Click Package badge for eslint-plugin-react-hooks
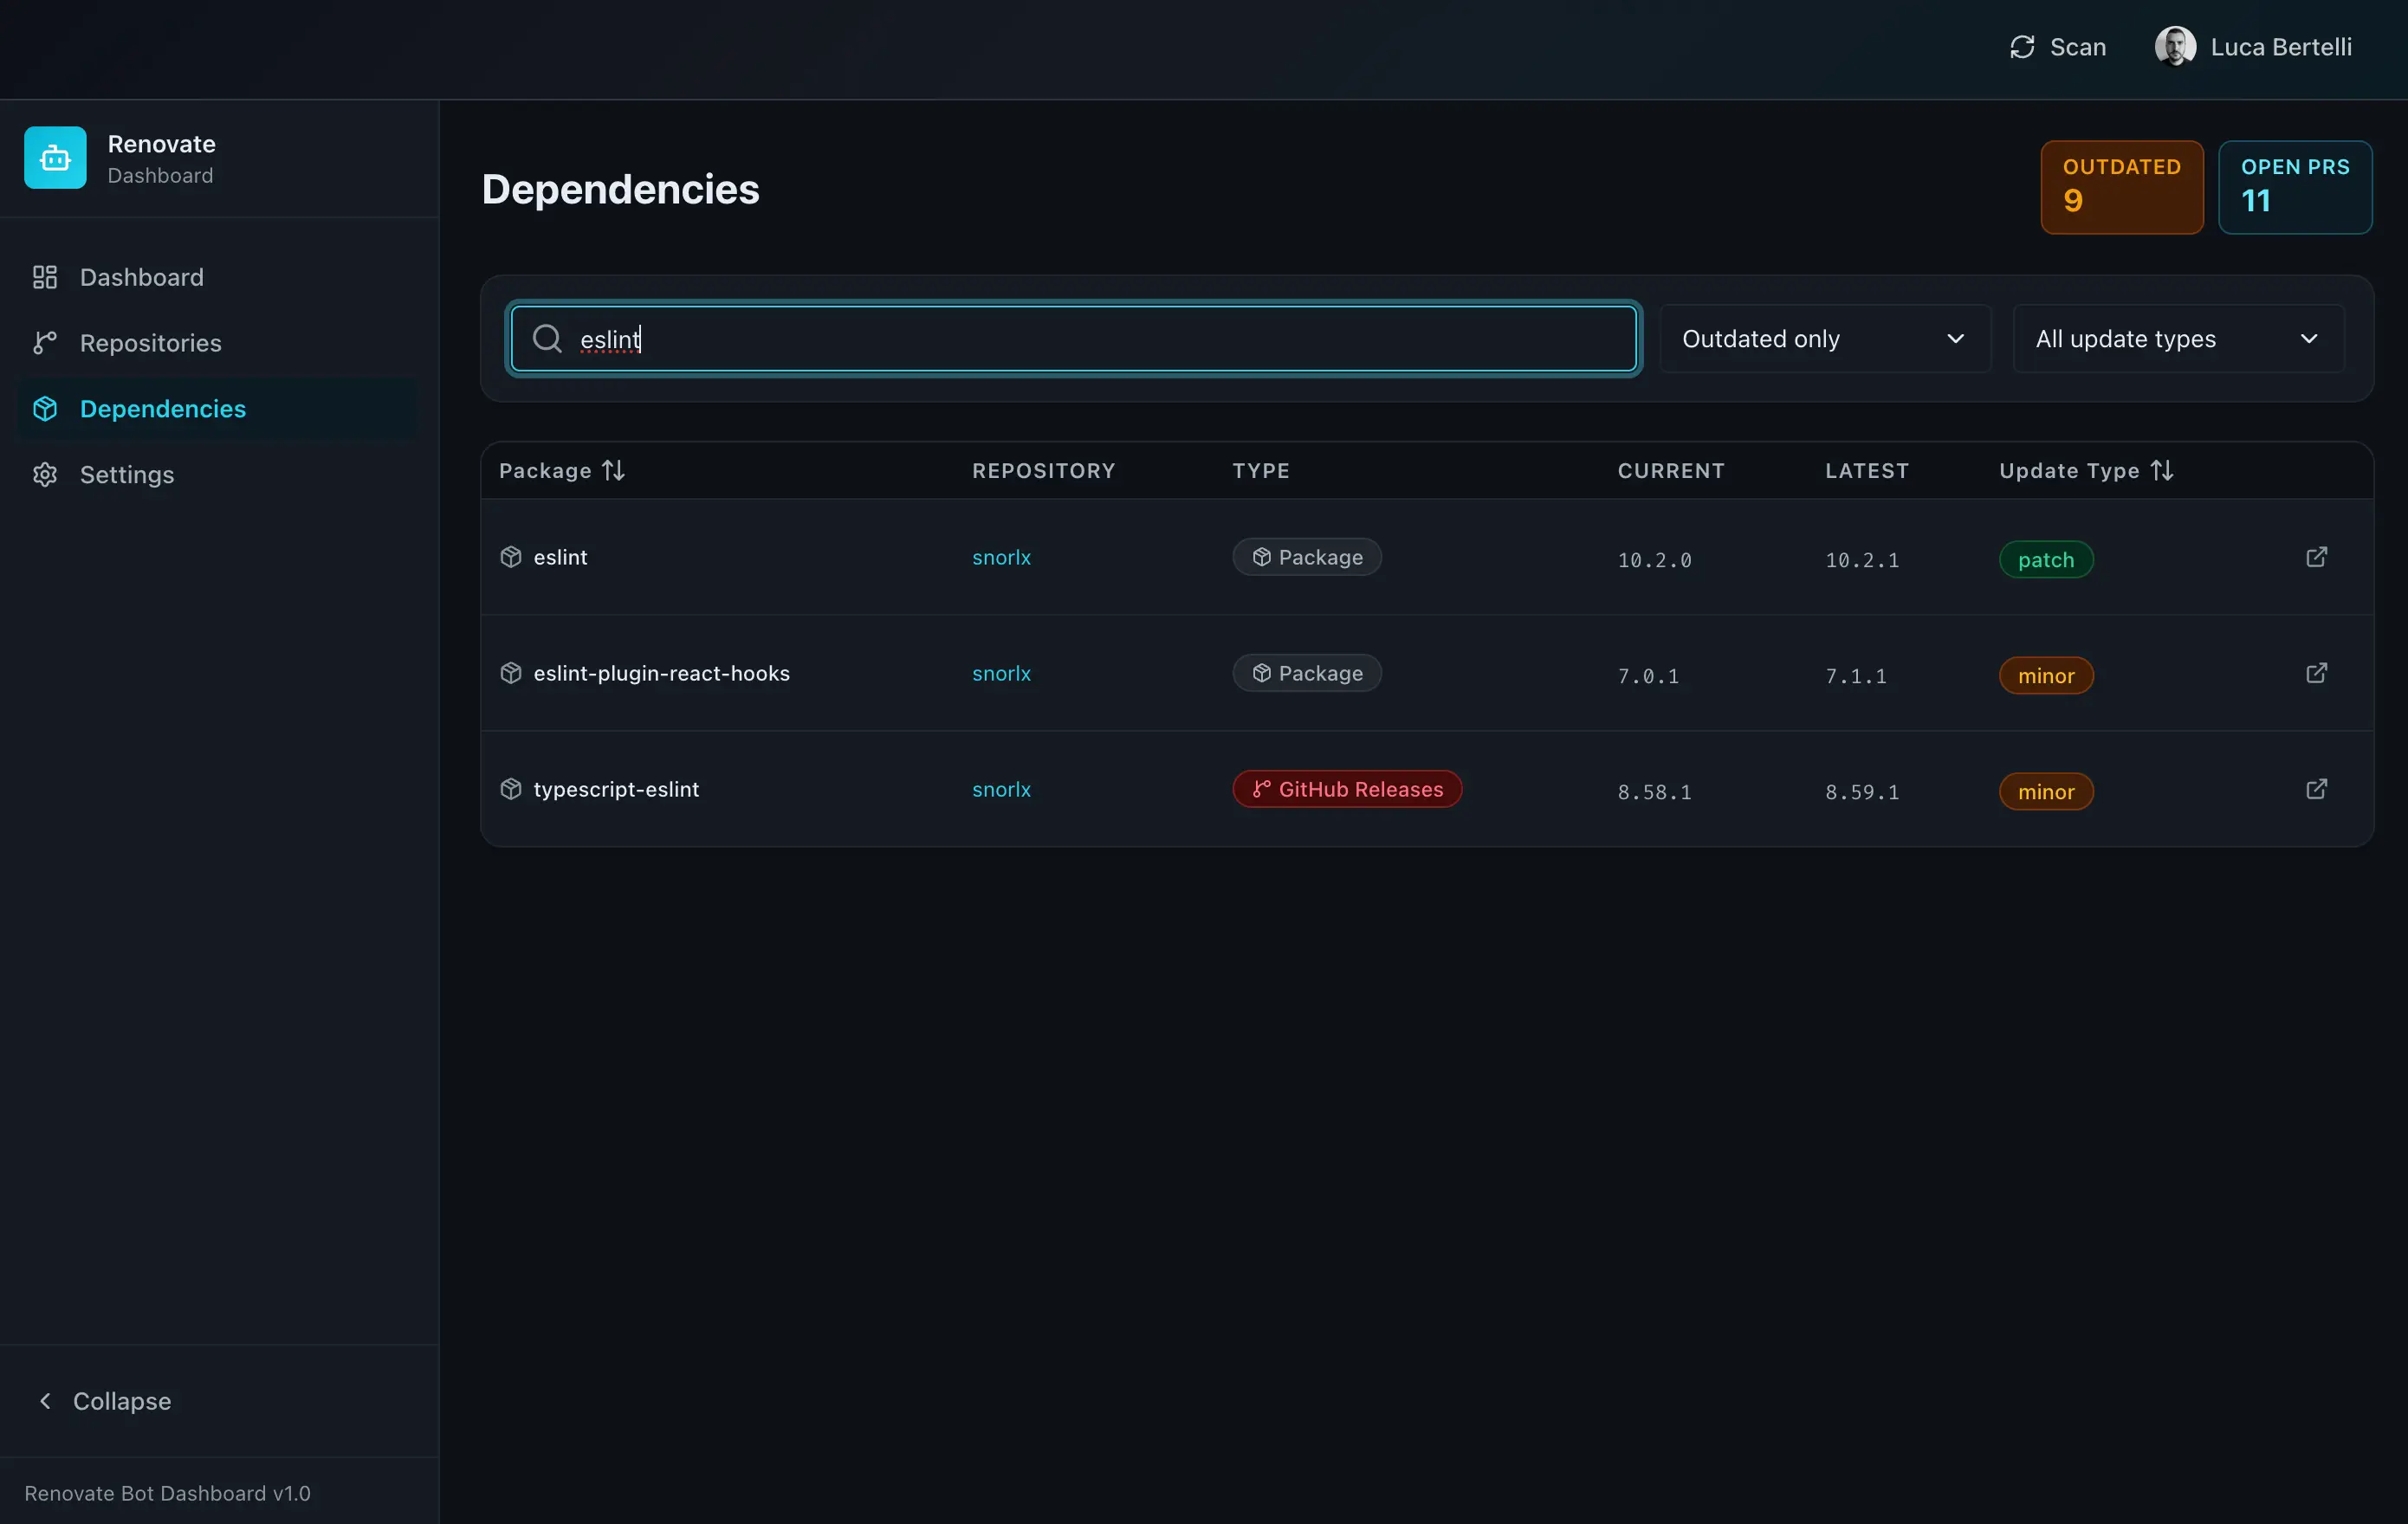Viewport: 2408px width, 1524px height. [1307, 673]
